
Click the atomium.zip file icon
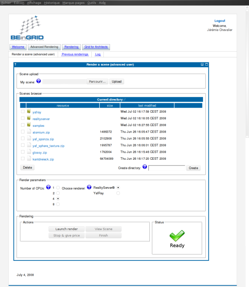coord(29,132)
